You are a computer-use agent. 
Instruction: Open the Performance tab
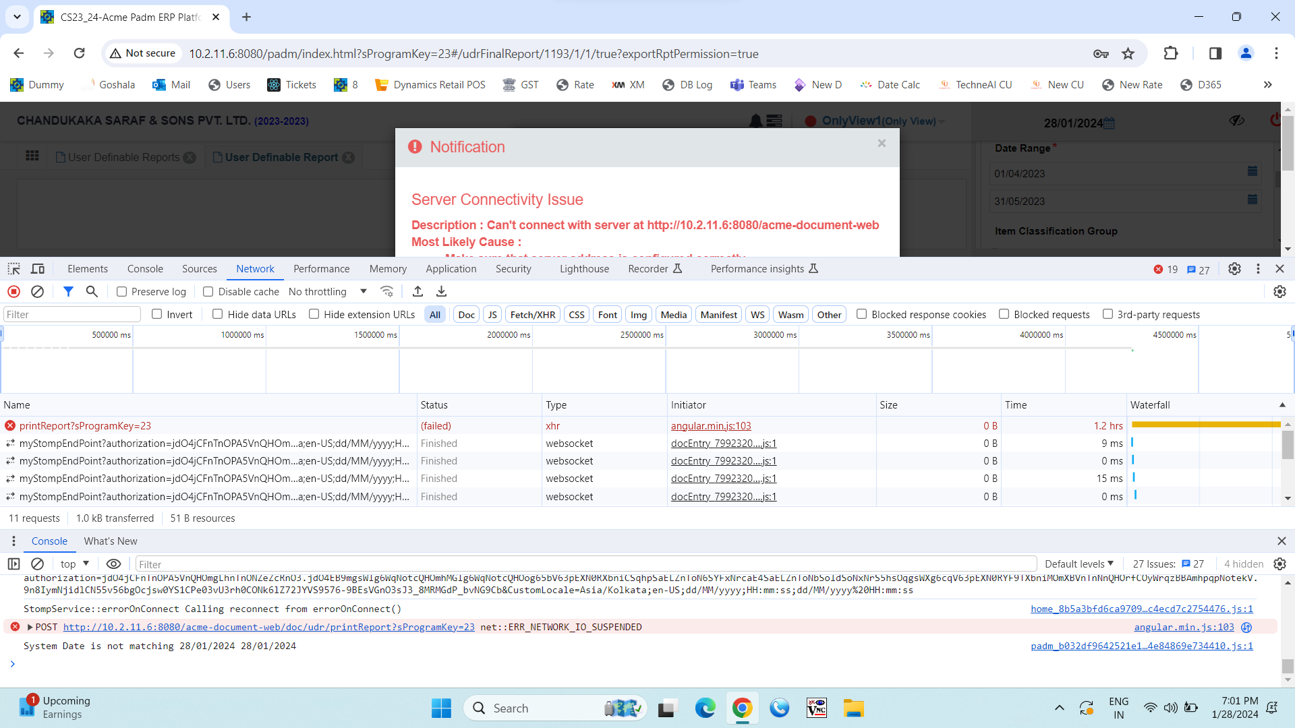click(x=322, y=269)
